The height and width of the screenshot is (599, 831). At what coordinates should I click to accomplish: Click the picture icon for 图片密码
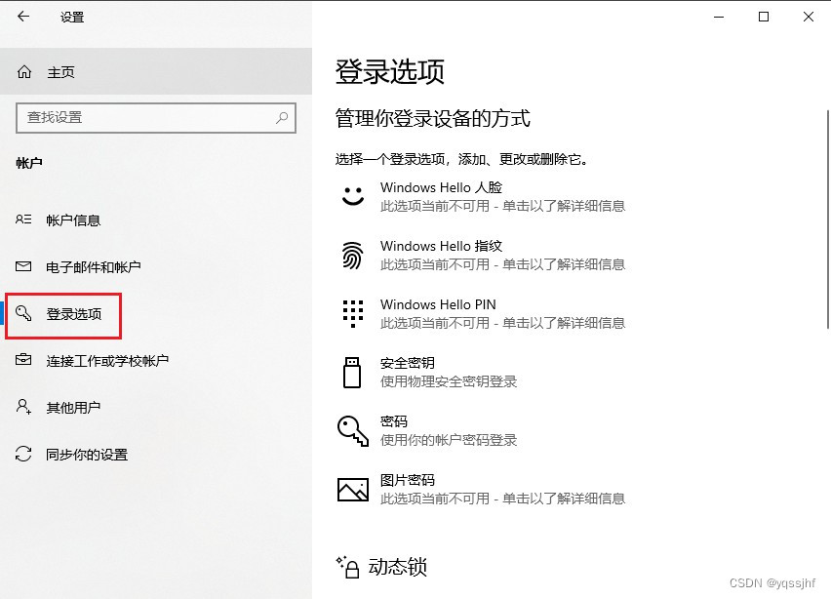(353, 490)
